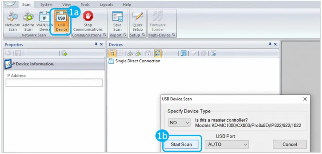
Task: Open the USB Port AUTO dropdown
Action: [227, 145]
